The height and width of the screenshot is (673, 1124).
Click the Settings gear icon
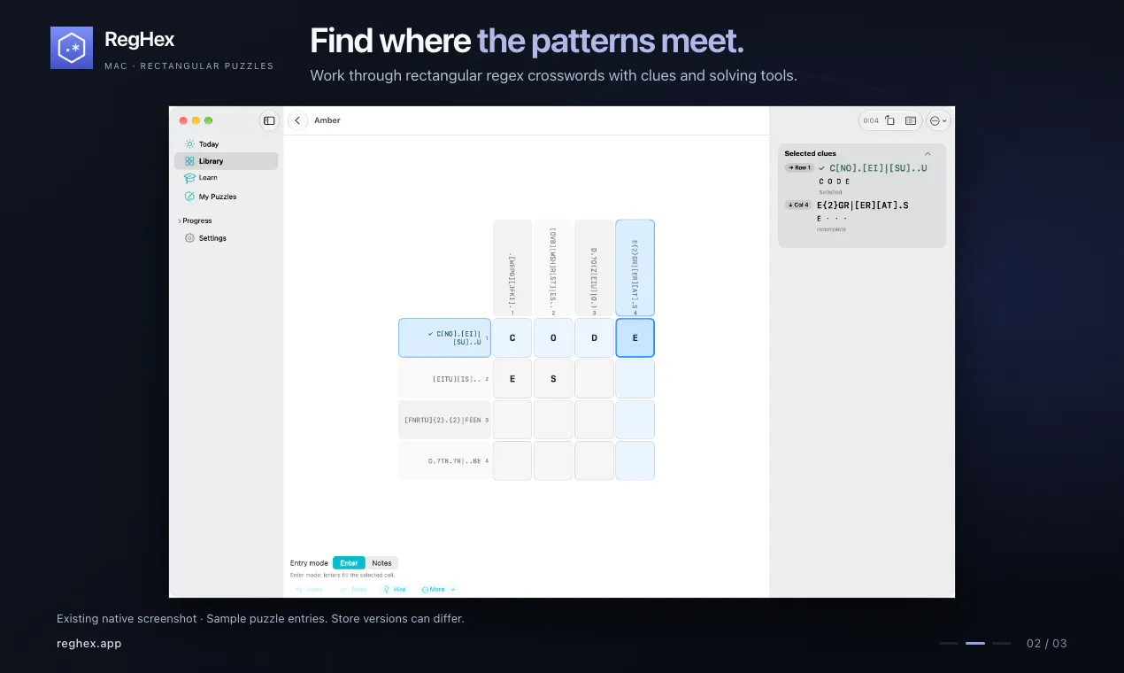click(x=189, y=238)
